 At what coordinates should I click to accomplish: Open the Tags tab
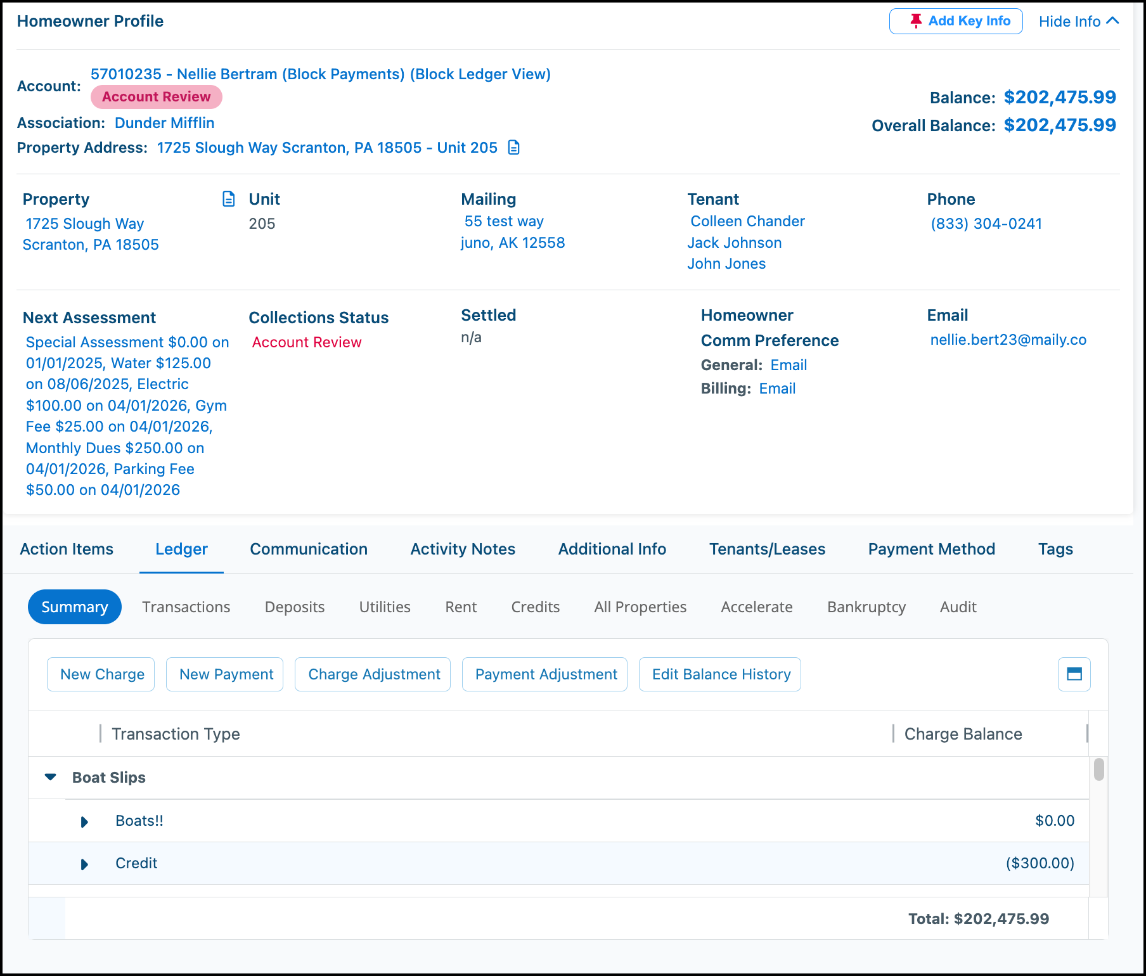(1055, 549)
